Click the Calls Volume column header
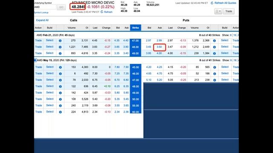This screenshot has width=273, height=153. [x=72, y=28]
